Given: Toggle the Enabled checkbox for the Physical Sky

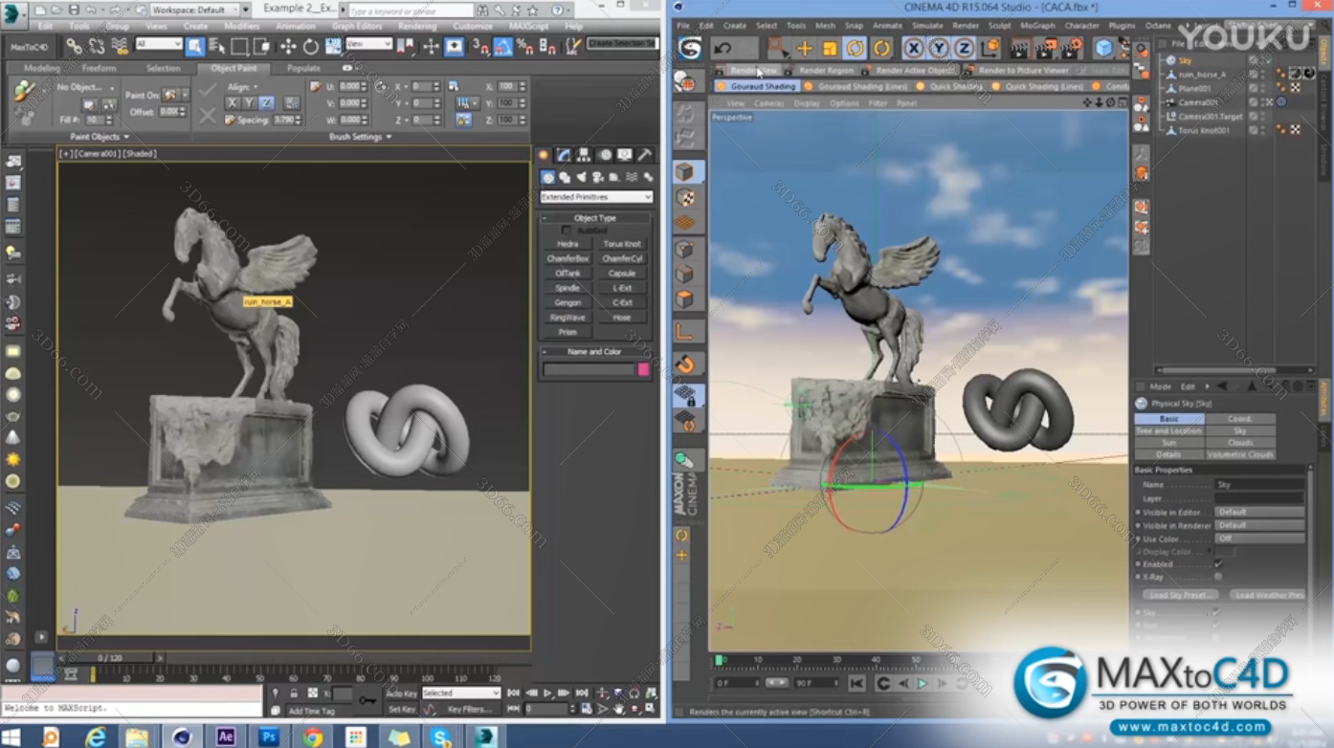Looking at the screenshot, I should [x=1217, y=564].
